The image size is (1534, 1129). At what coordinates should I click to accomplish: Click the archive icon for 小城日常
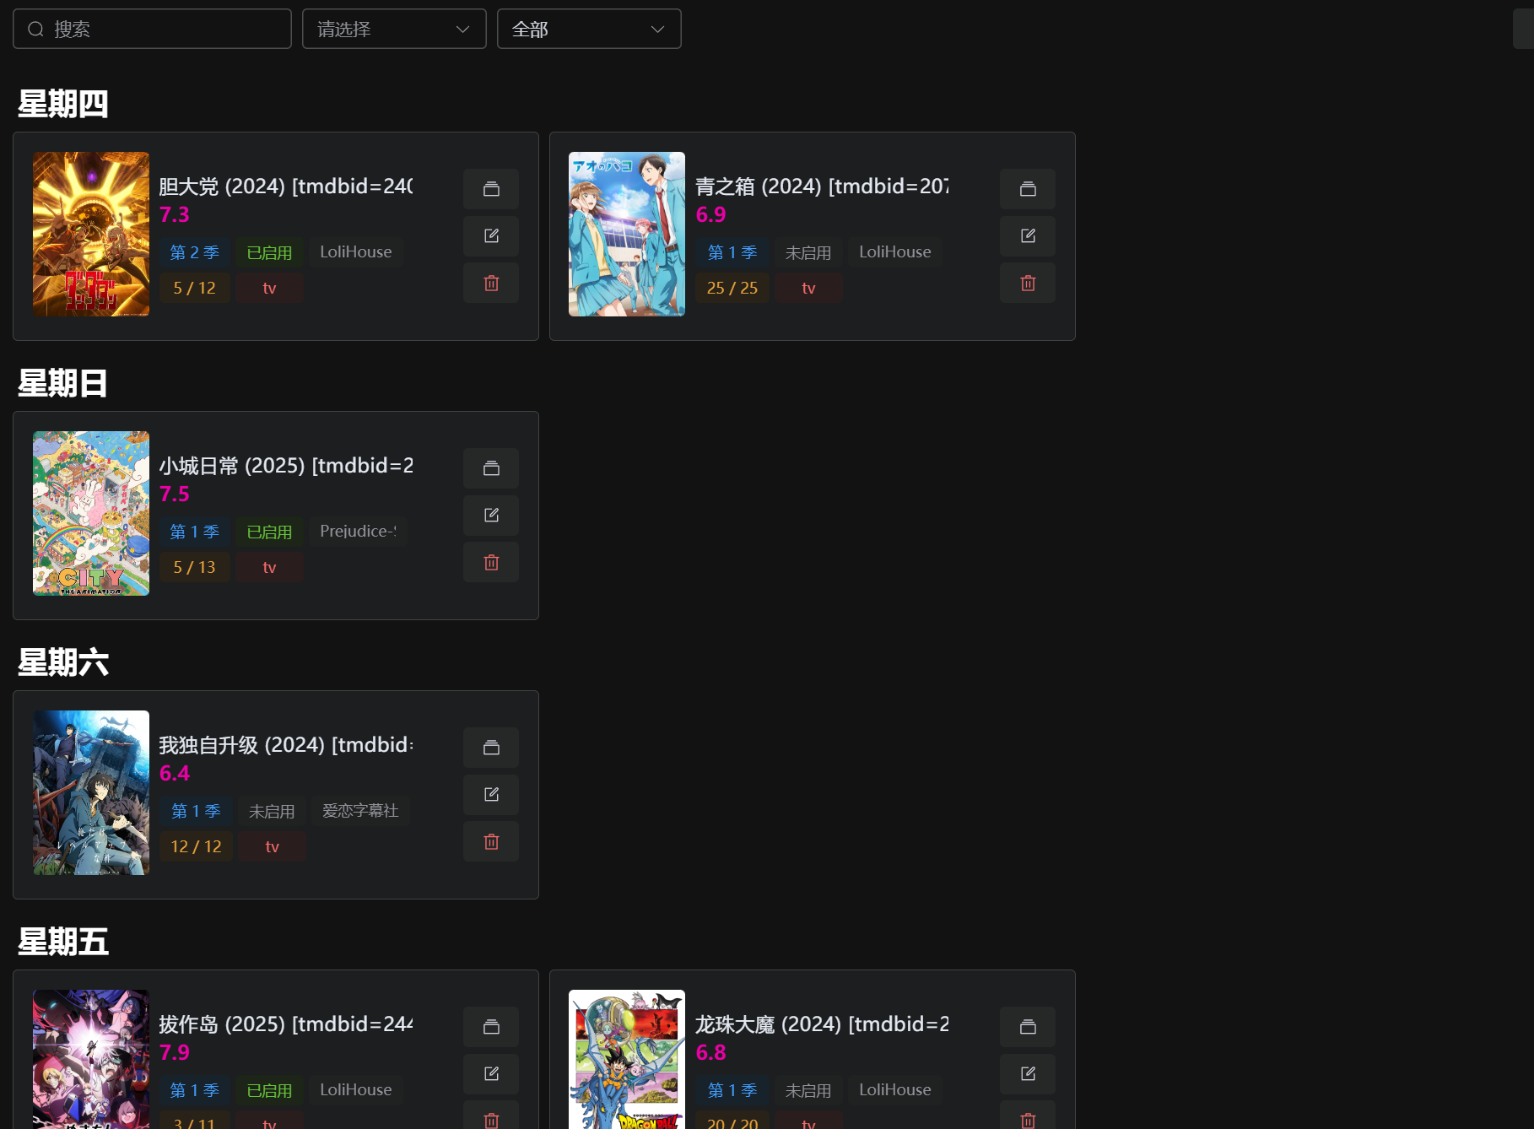[x=491, y=468]
